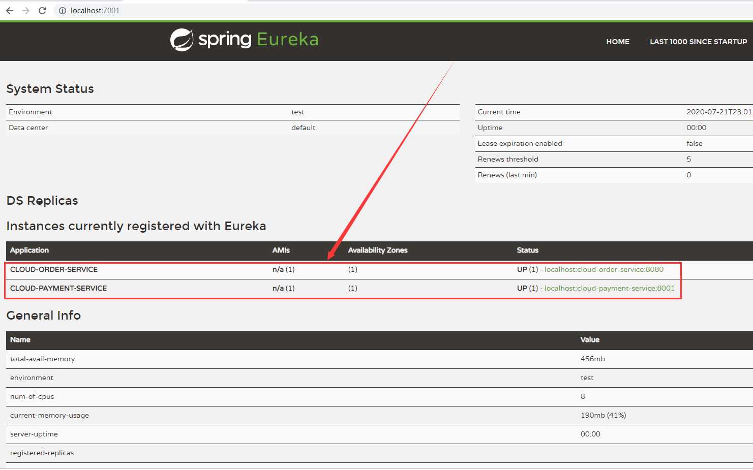Image resolution: width=753 pixels, height=470 pixels.
Task: Click current-memory-usage row name
Action: pos(50,415)
